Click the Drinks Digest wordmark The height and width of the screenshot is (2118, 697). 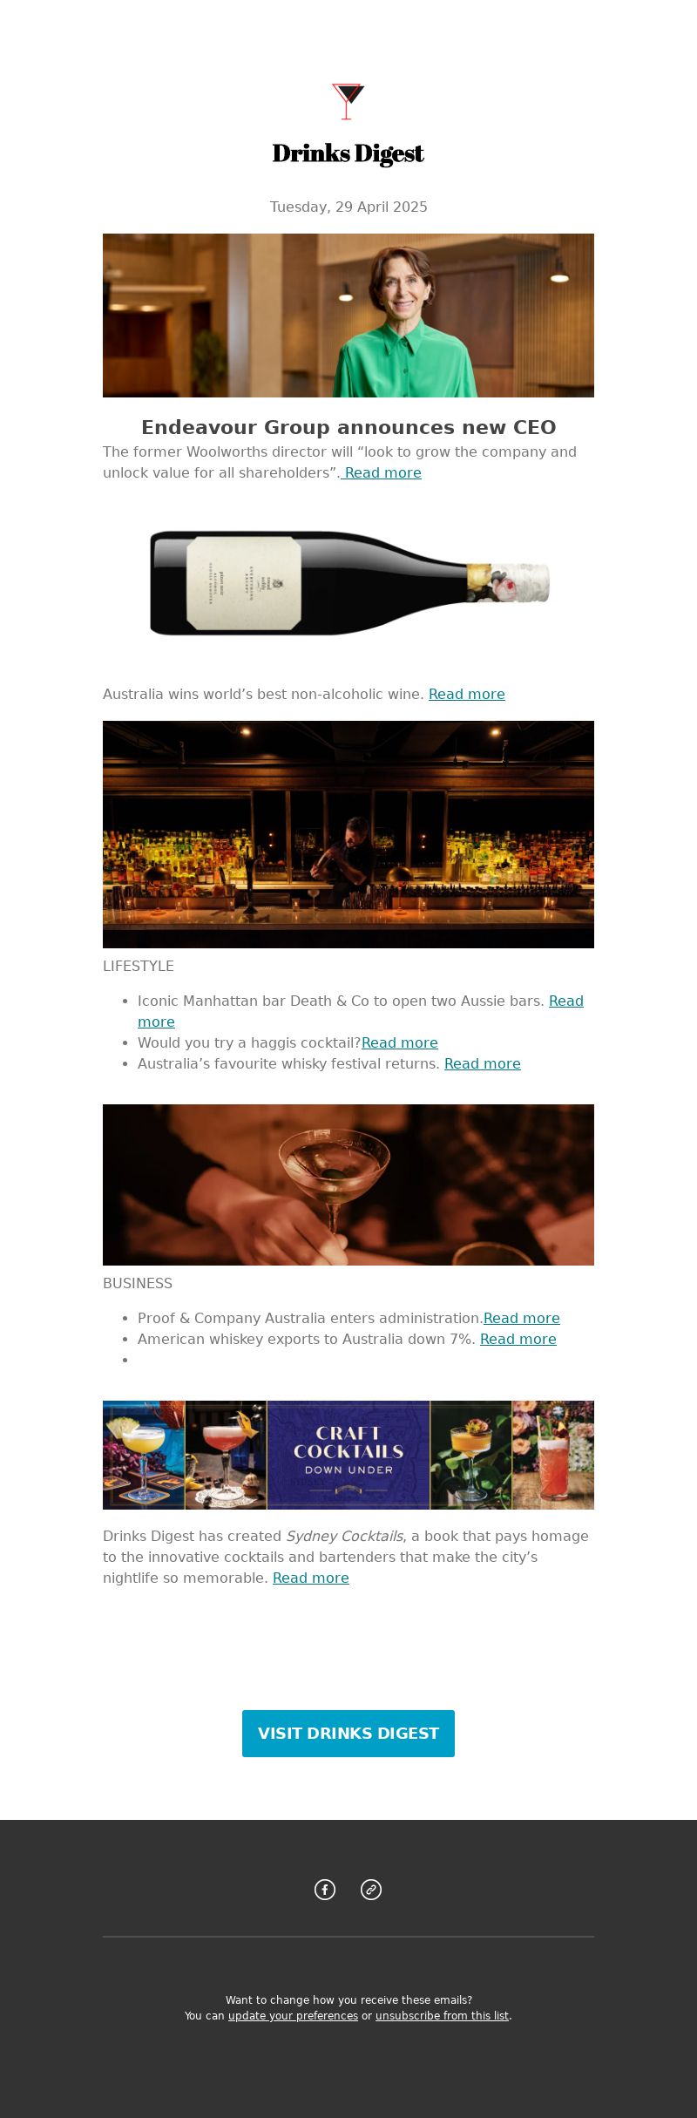coord(348,153)
